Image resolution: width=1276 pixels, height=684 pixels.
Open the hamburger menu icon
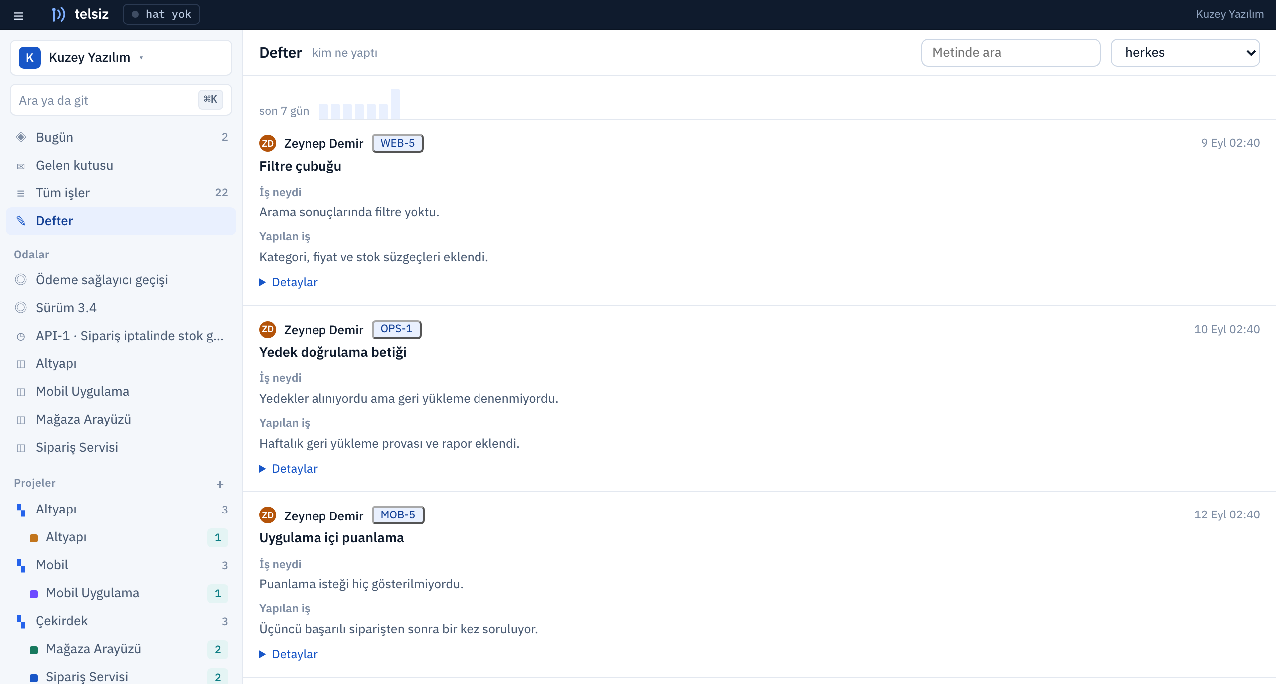pos(18,15)
